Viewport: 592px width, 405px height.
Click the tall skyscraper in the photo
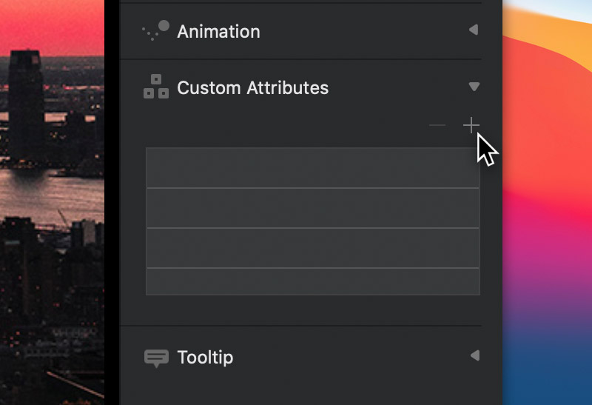pos(26,107)
